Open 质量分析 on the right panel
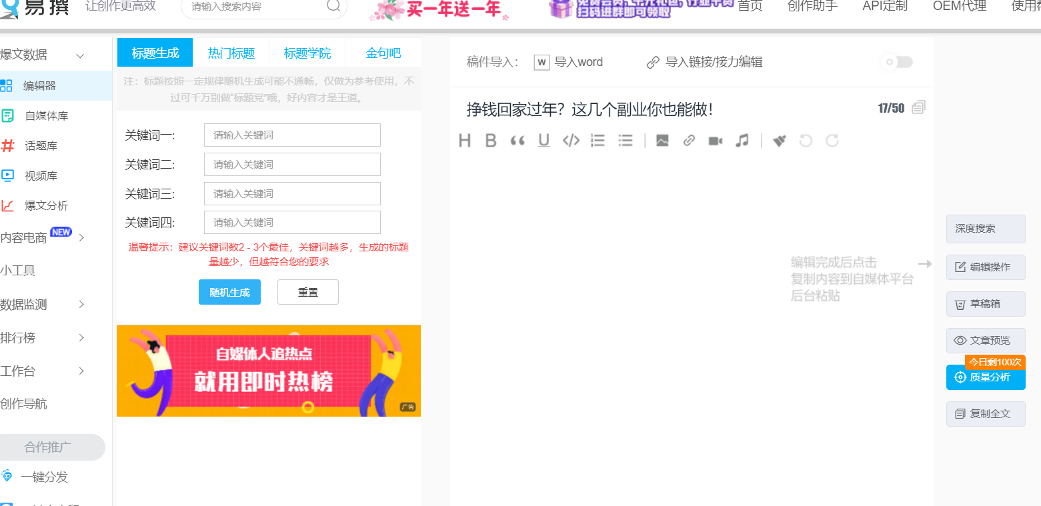This screenshot has width=1041, height=506. tap(986, 377)
